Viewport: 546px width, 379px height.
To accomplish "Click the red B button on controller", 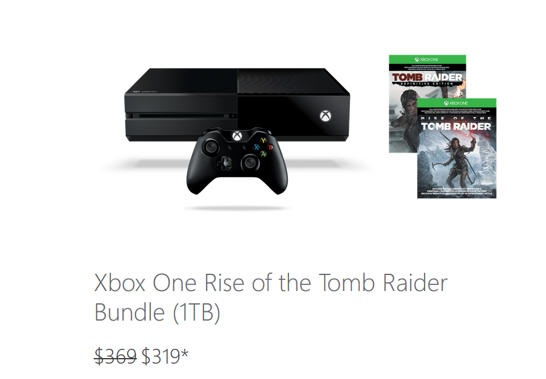I will [270, 148].
